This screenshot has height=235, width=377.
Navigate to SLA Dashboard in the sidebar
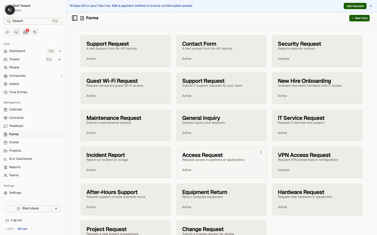(x=20, y=158)
